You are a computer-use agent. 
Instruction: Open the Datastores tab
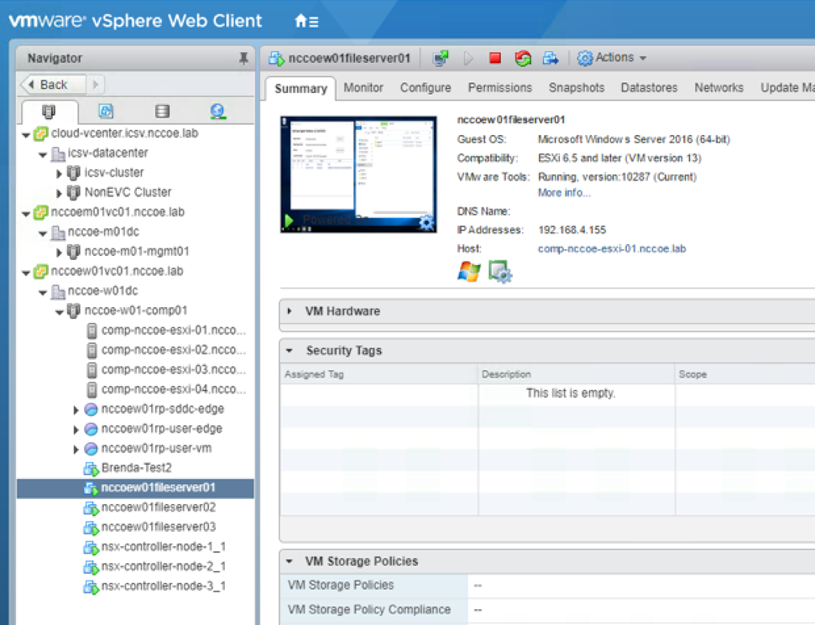click(x=649, y=87)
